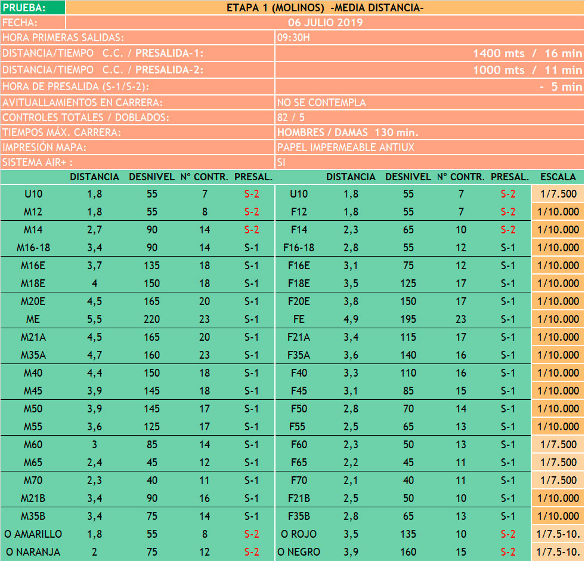Select the FE category cell
This screenshot has height=561, width=585.
299,319
